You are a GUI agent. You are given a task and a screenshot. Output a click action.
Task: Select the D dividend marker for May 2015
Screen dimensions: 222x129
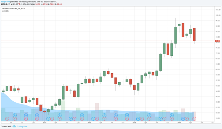click(x=104, y=115)
